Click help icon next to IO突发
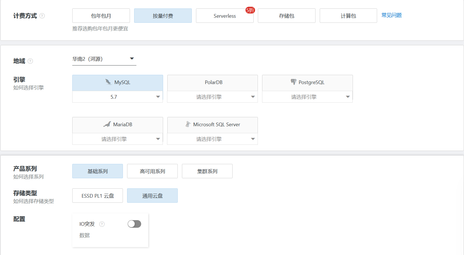Viewport: 464px width, 255px height. coord(102,224)
